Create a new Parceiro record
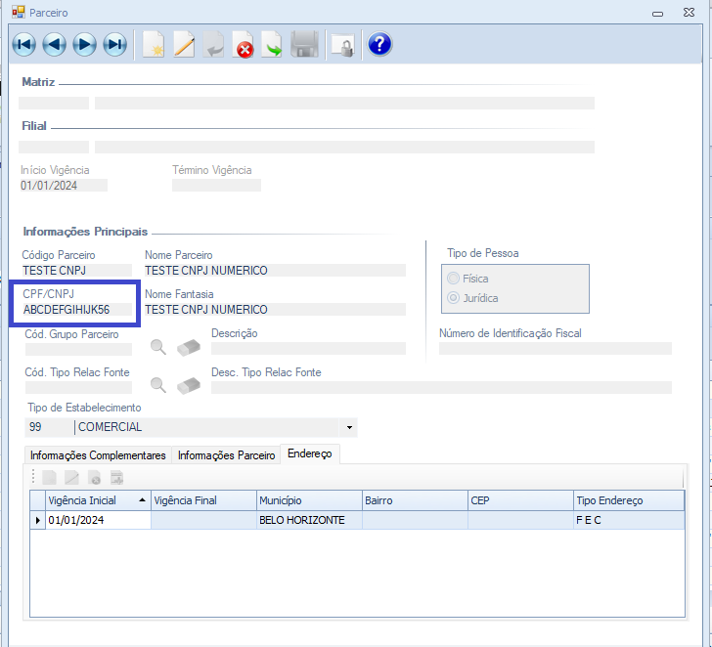This screenshot has width=712, height=647. tap(154, 45)
